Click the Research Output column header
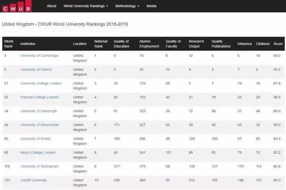 click(x=196, y=44)
